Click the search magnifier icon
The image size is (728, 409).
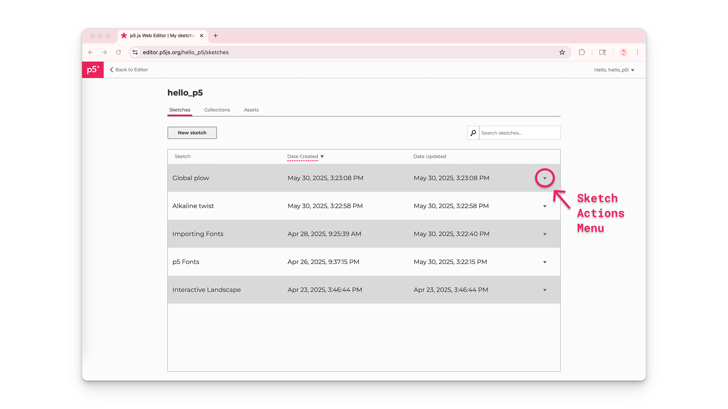pyautogui.click(x=473, y=133)
